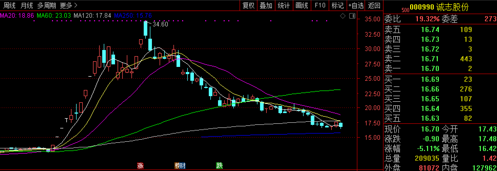This screenshot has width=497, height=171.
Task: Select the MA20: 18.86 indicator label
Action: 17,16
